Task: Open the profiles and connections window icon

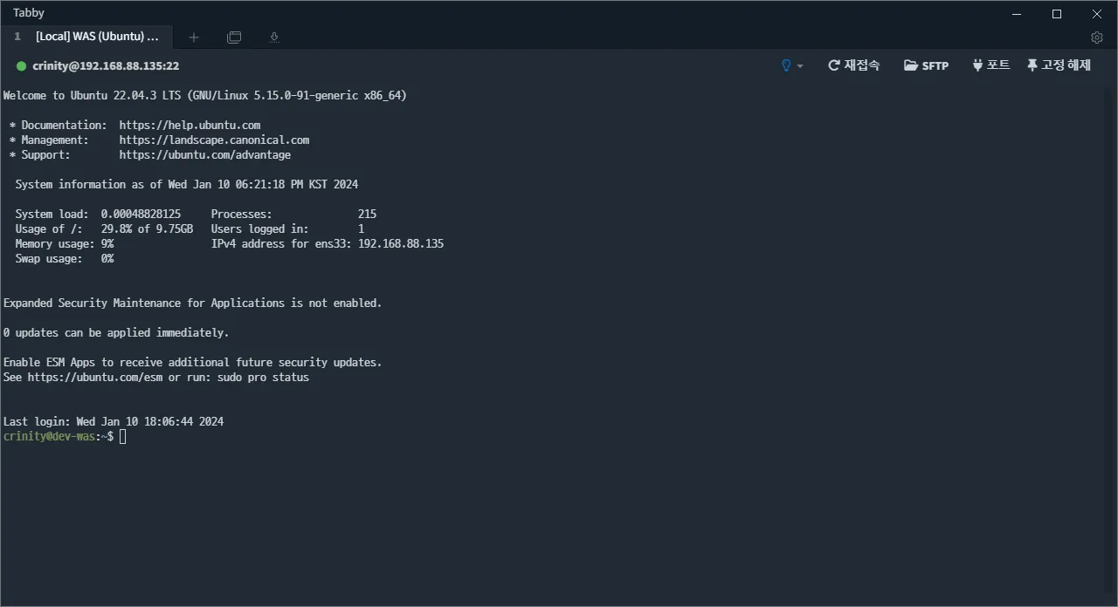Action: pos(234,38)
